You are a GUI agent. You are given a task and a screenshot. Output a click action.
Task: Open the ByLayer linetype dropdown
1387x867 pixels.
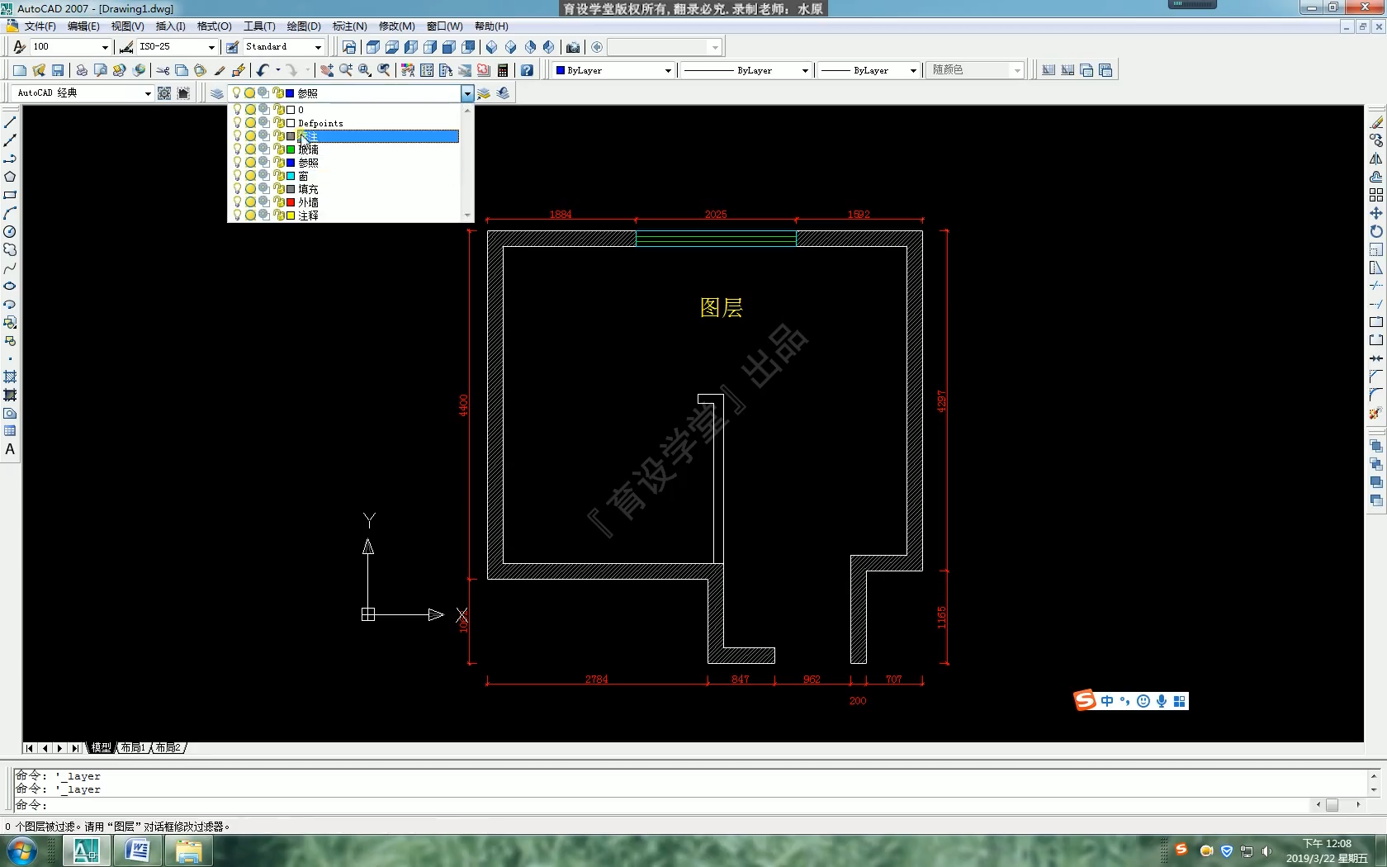(x=805, y=70)
